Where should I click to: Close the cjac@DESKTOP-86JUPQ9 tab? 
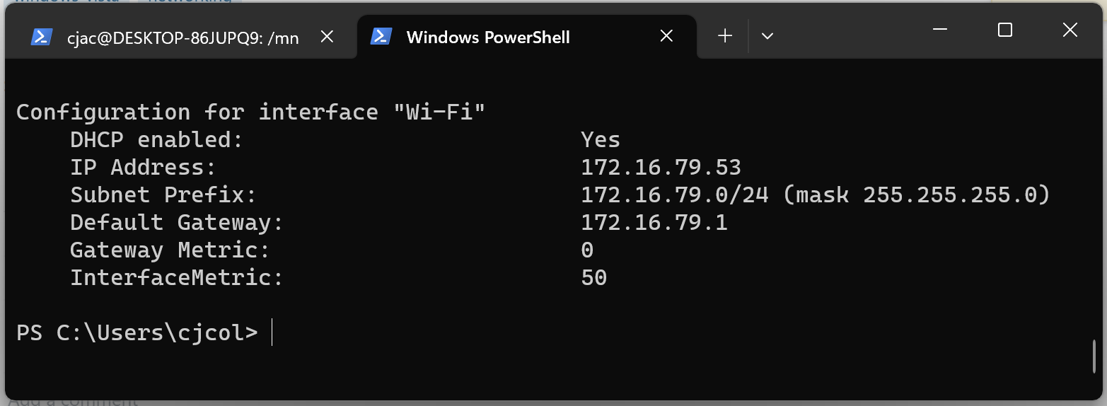pyautogui.click(x=327, y=37)
